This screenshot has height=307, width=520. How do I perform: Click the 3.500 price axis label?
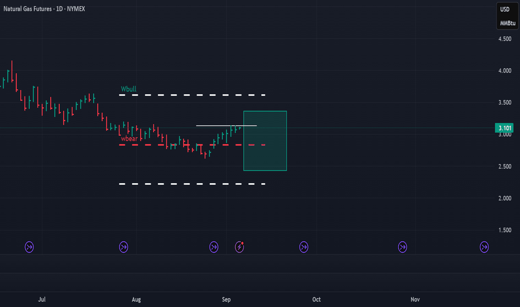505,103
